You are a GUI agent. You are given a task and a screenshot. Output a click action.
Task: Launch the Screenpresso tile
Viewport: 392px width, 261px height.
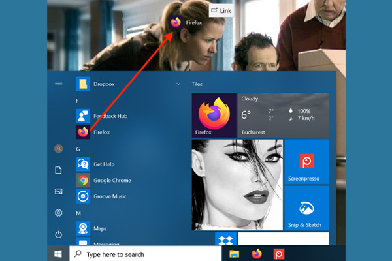[307, 162]
